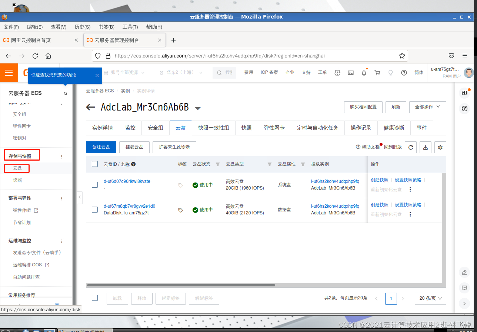Click the API debug icon in top bar
Screen dimensions: 477x332
coord(337,73)
